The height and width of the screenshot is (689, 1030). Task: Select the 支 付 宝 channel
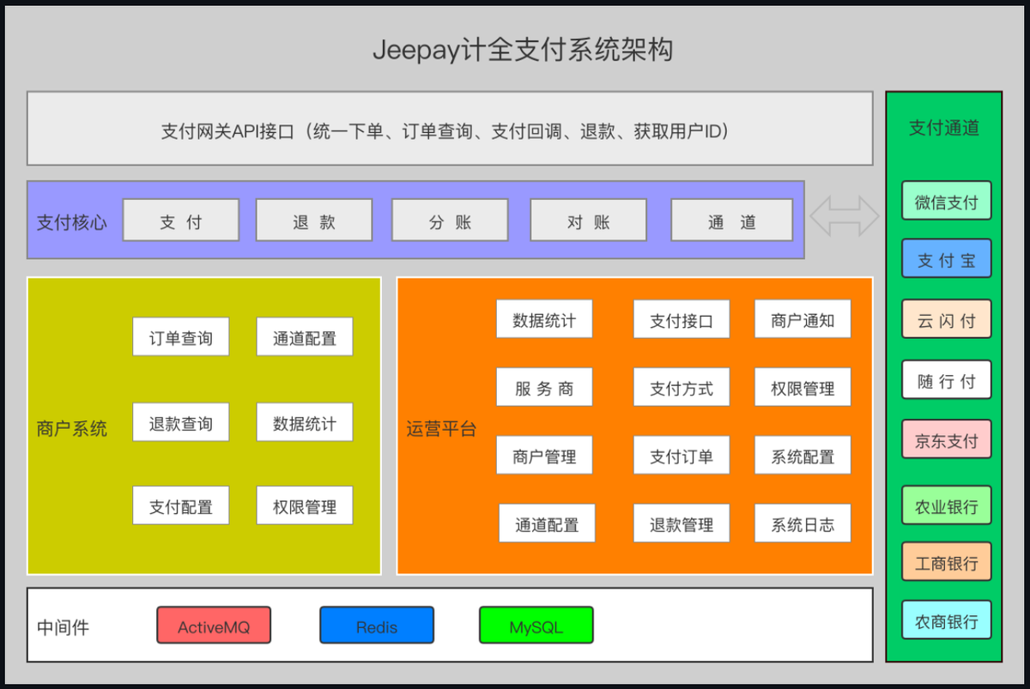click(x=946, y=259)
